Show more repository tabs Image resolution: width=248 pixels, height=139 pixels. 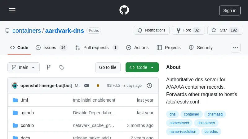(x=236, y=48)
